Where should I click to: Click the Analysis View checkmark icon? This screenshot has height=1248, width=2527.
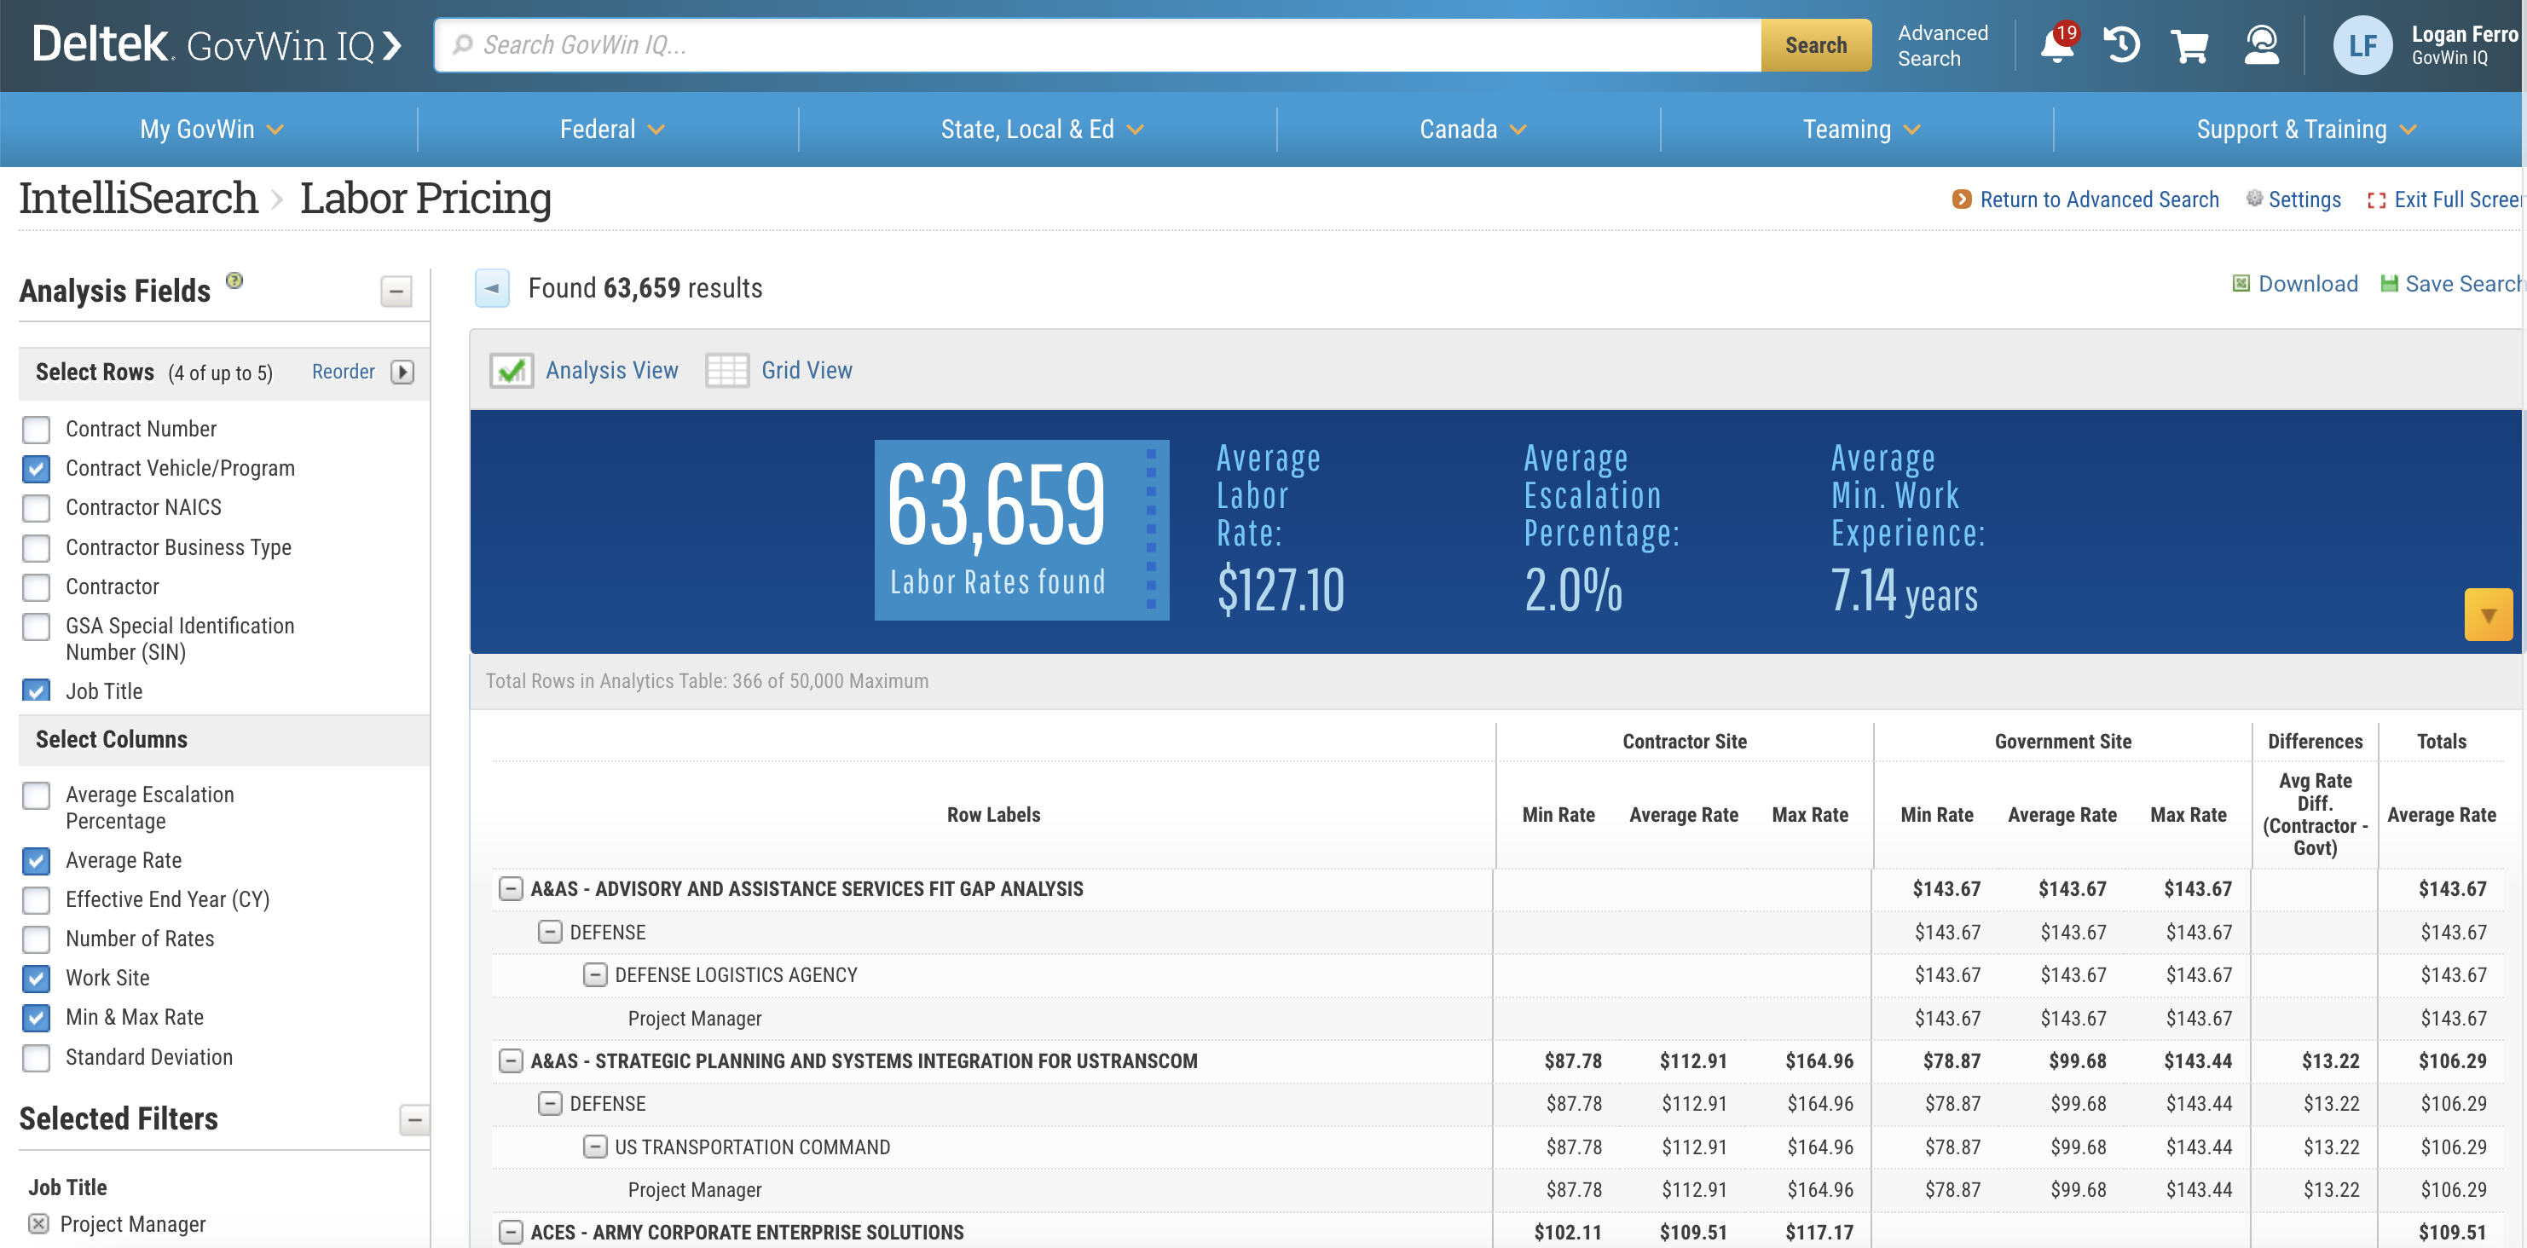coord(512,371)
